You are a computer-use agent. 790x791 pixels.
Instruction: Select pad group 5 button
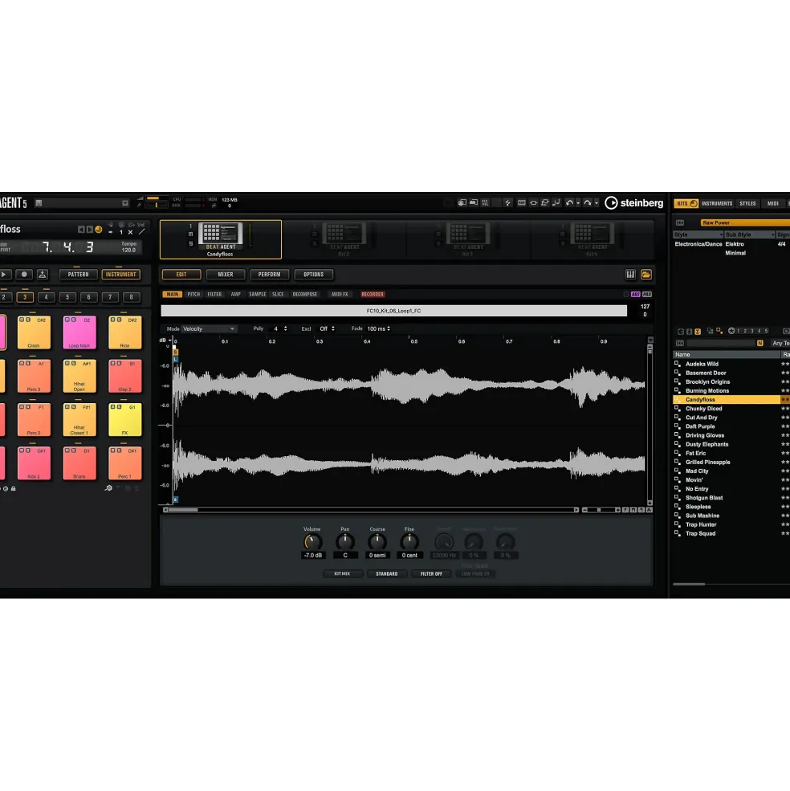(67, 297)
